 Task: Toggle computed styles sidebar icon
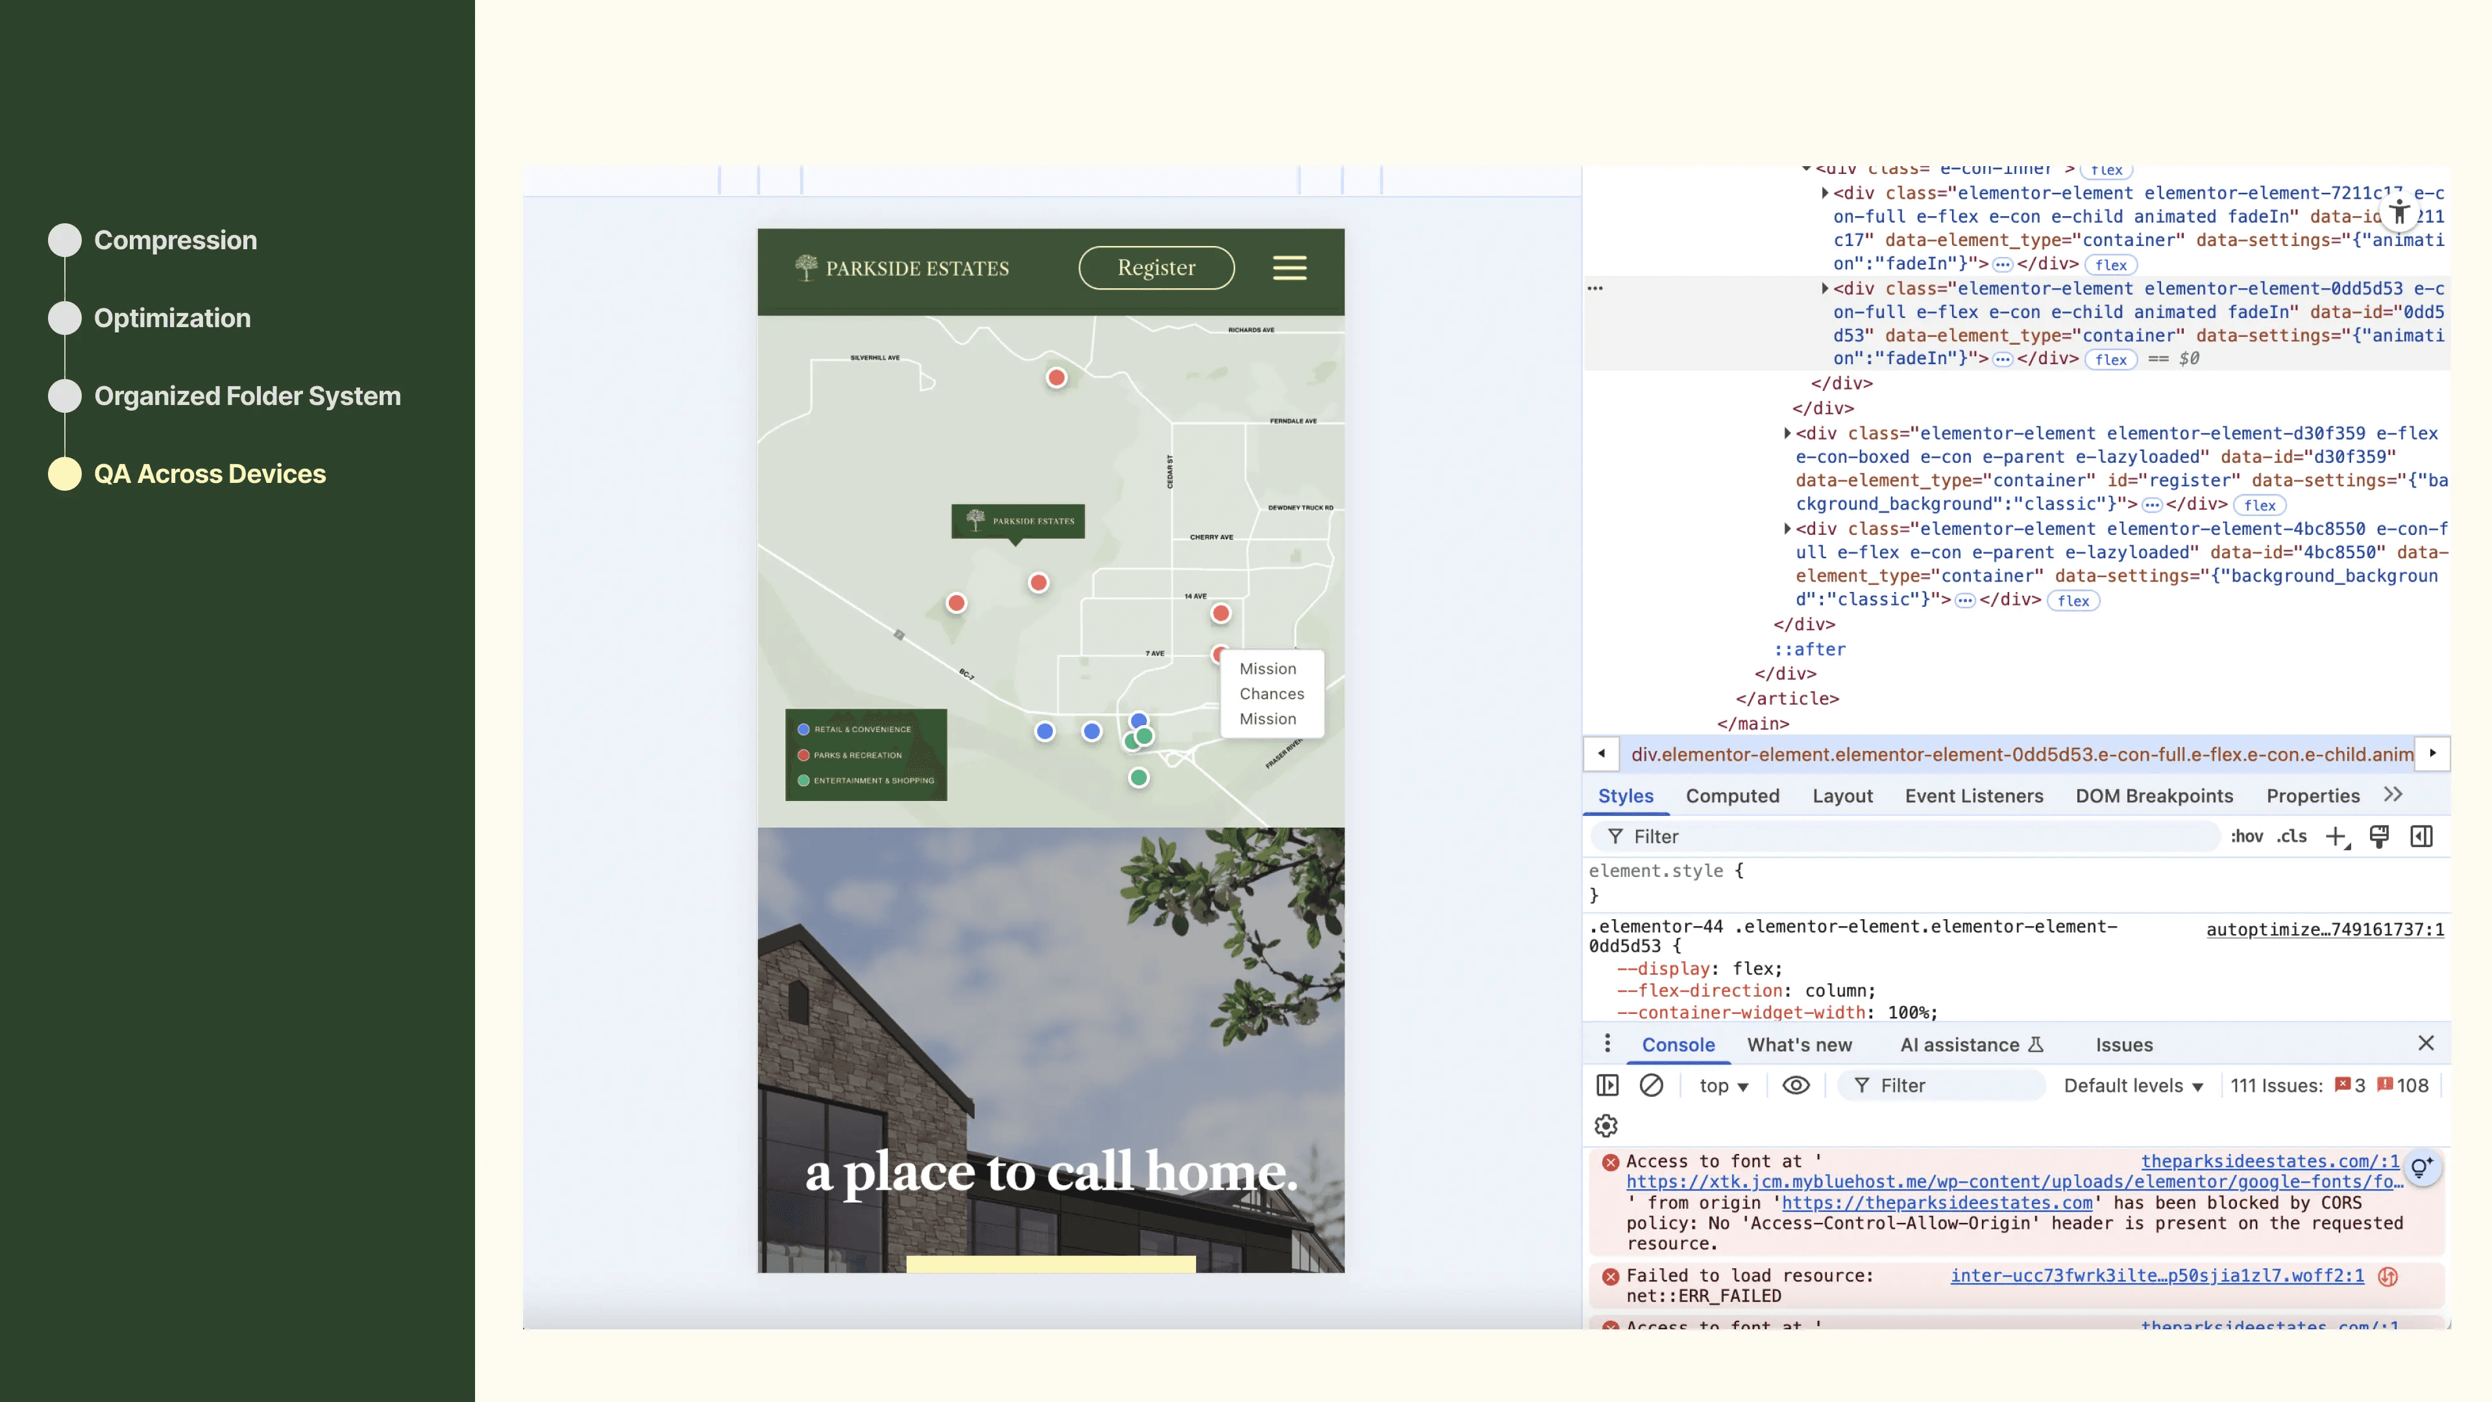coord(2421,837)
